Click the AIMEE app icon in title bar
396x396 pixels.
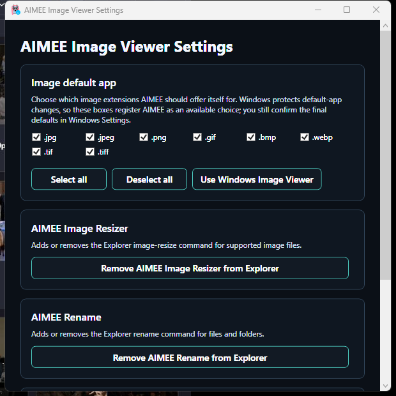pos(16,10)
